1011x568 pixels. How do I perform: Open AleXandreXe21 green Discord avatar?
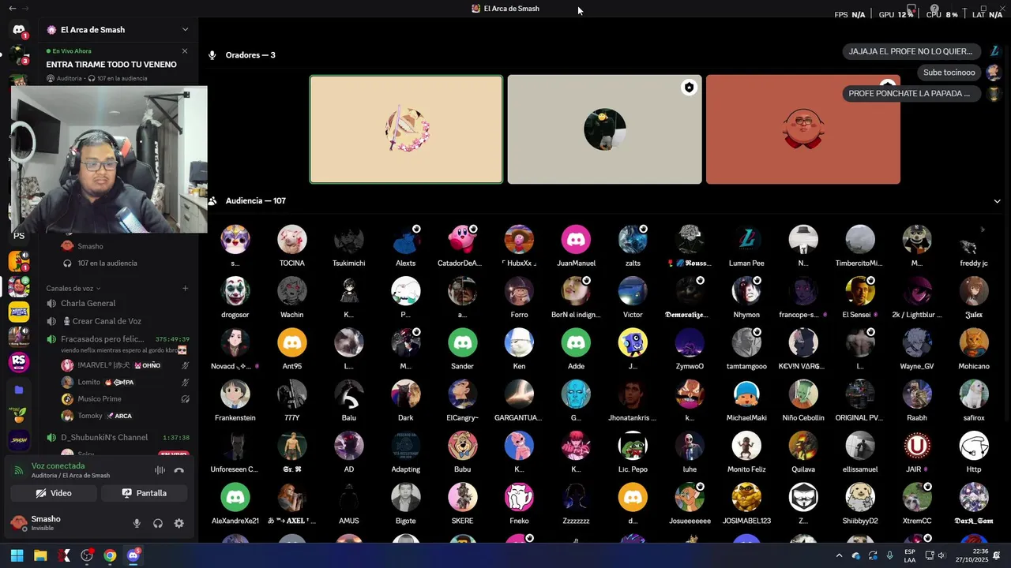pos(235,497)
